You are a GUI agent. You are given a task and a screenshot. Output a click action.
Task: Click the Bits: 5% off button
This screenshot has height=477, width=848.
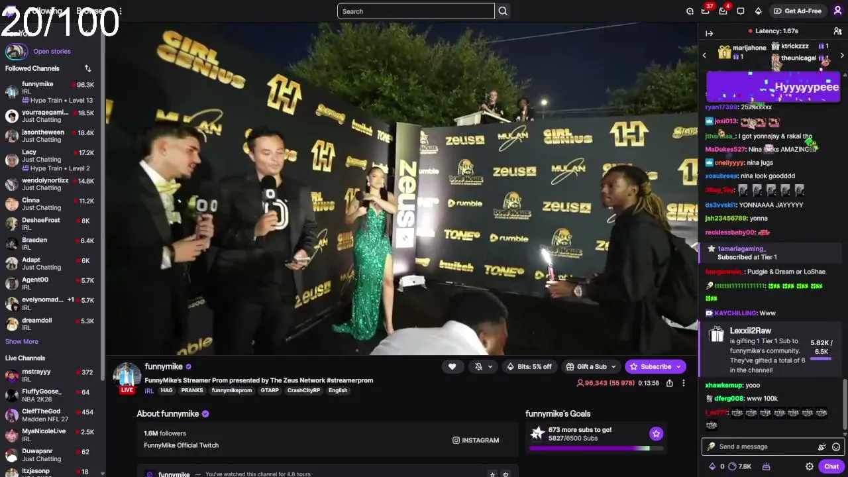click(529, 366)
